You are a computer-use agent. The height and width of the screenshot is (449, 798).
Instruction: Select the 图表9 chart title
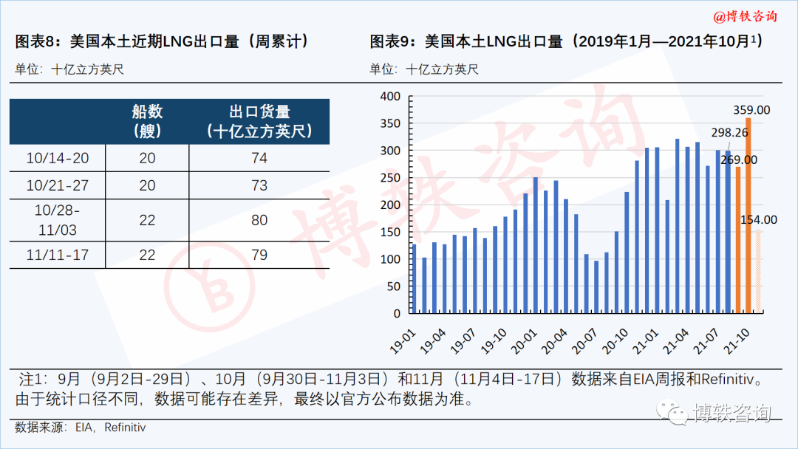tap(566, 42)
